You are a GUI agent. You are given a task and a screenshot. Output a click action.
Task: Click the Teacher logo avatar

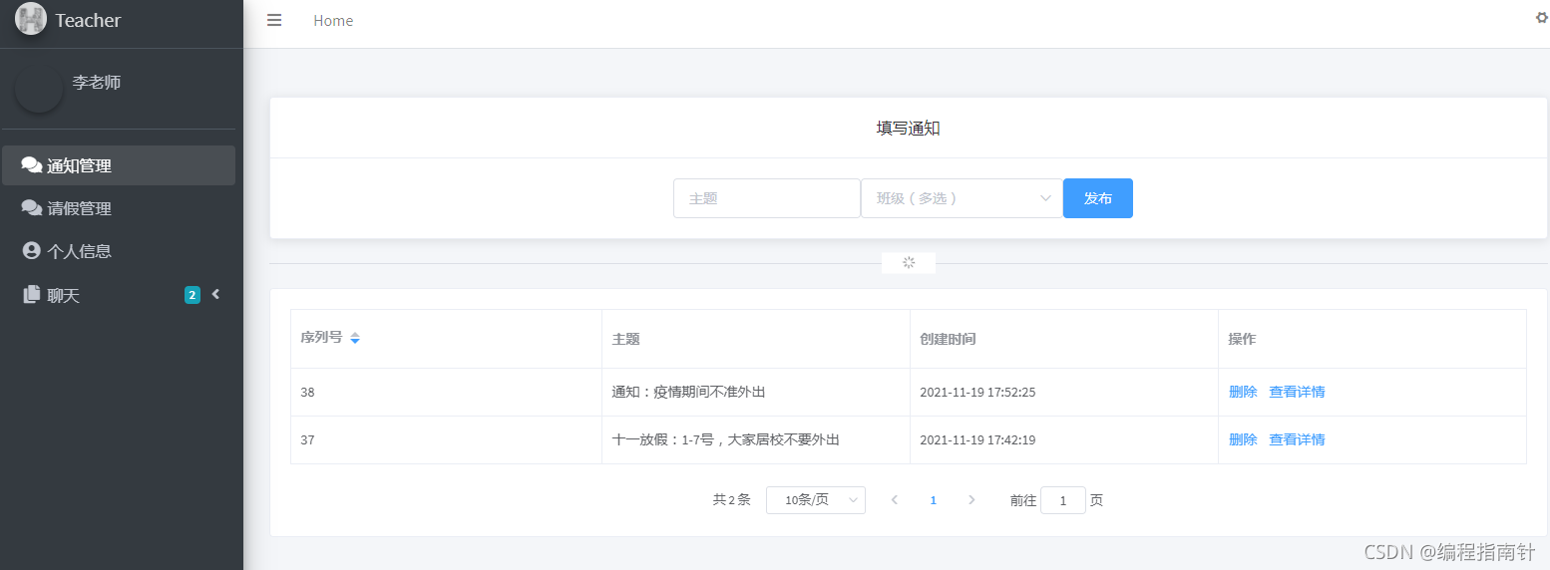click(31, 19)
